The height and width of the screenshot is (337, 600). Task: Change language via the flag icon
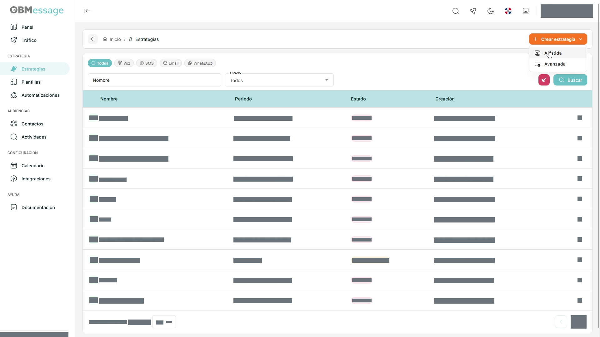point(508,11)
